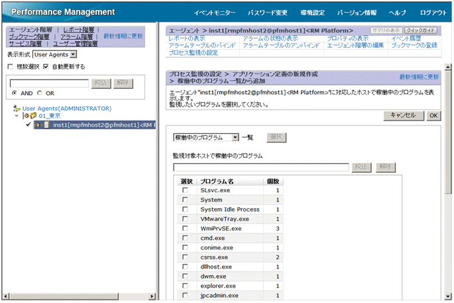The width and height of the screenshot is (454, 303).
Task: Toggle the 自動更新する checkbox
Action: [46, 66]
